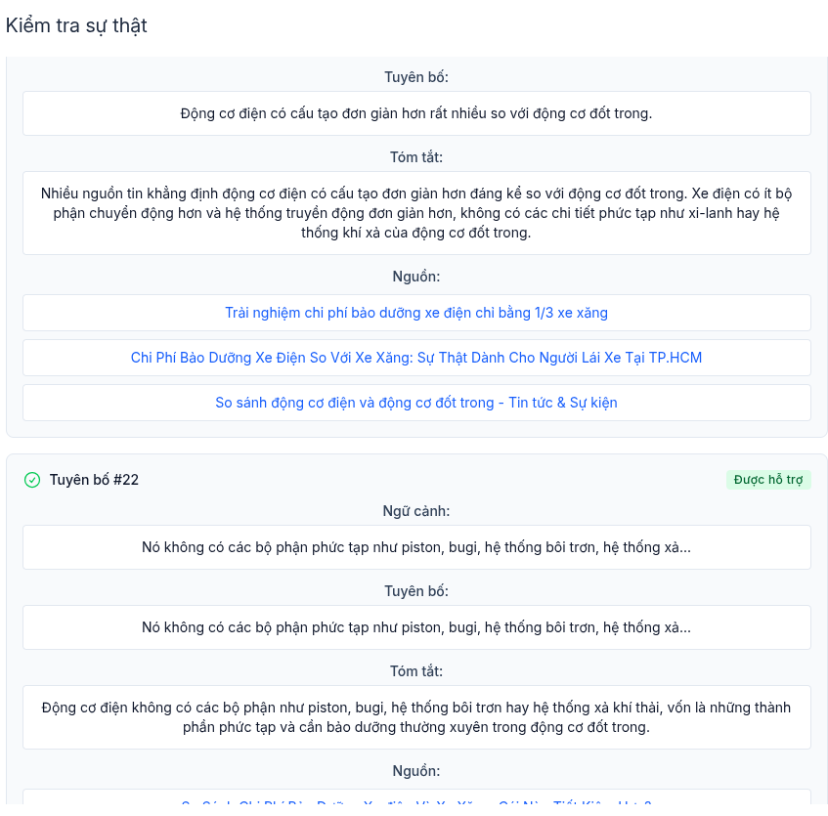
Task: Click the claim box "Động cơ điện có cấu tạo đơn giản hơn"
Action: 416,113
